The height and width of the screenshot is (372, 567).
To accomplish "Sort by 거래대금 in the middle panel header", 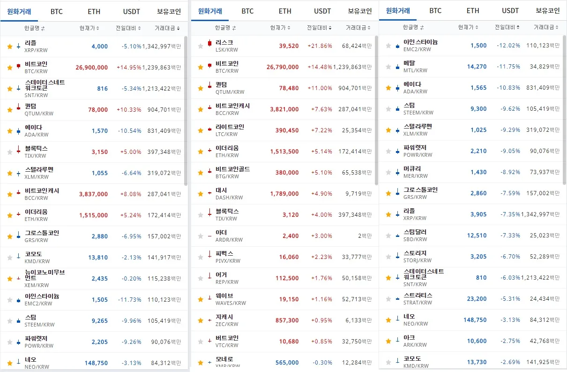I will coord(358,28).
